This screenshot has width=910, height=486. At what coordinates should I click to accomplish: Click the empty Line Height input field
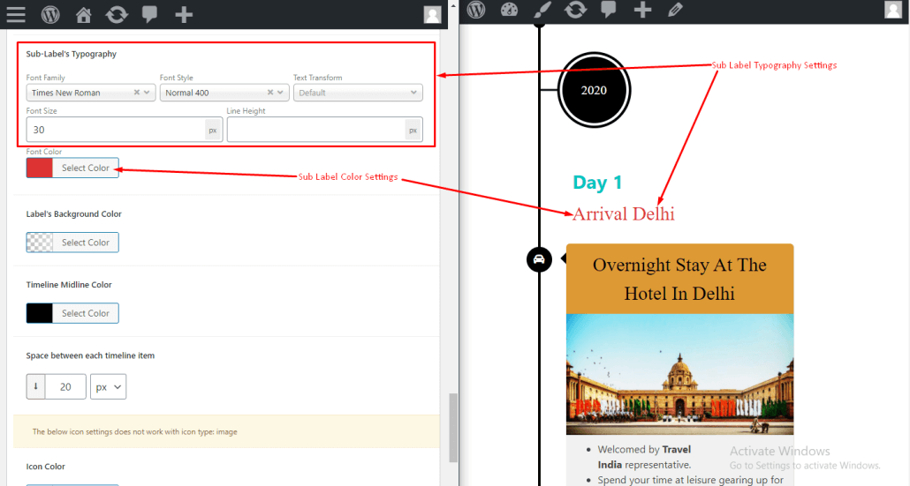coord(315,130)
